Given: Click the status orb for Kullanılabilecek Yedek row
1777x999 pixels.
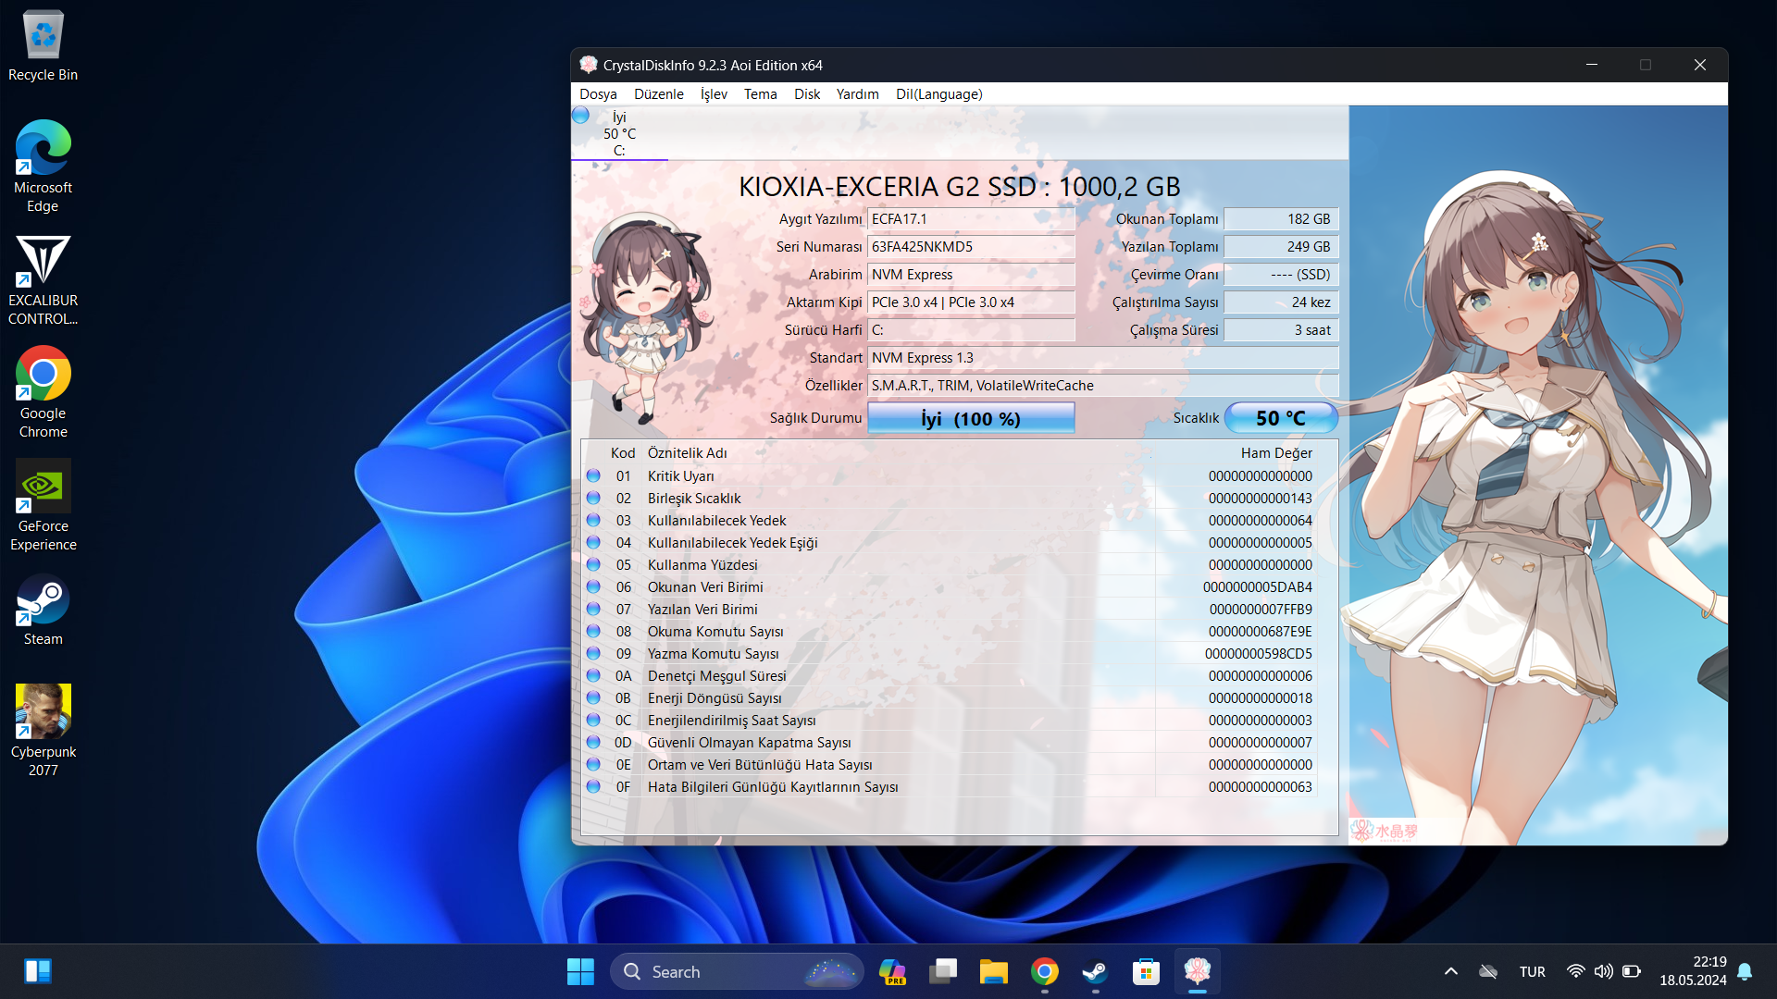Looking at the screenshot, I should click(x=593, y=520).
